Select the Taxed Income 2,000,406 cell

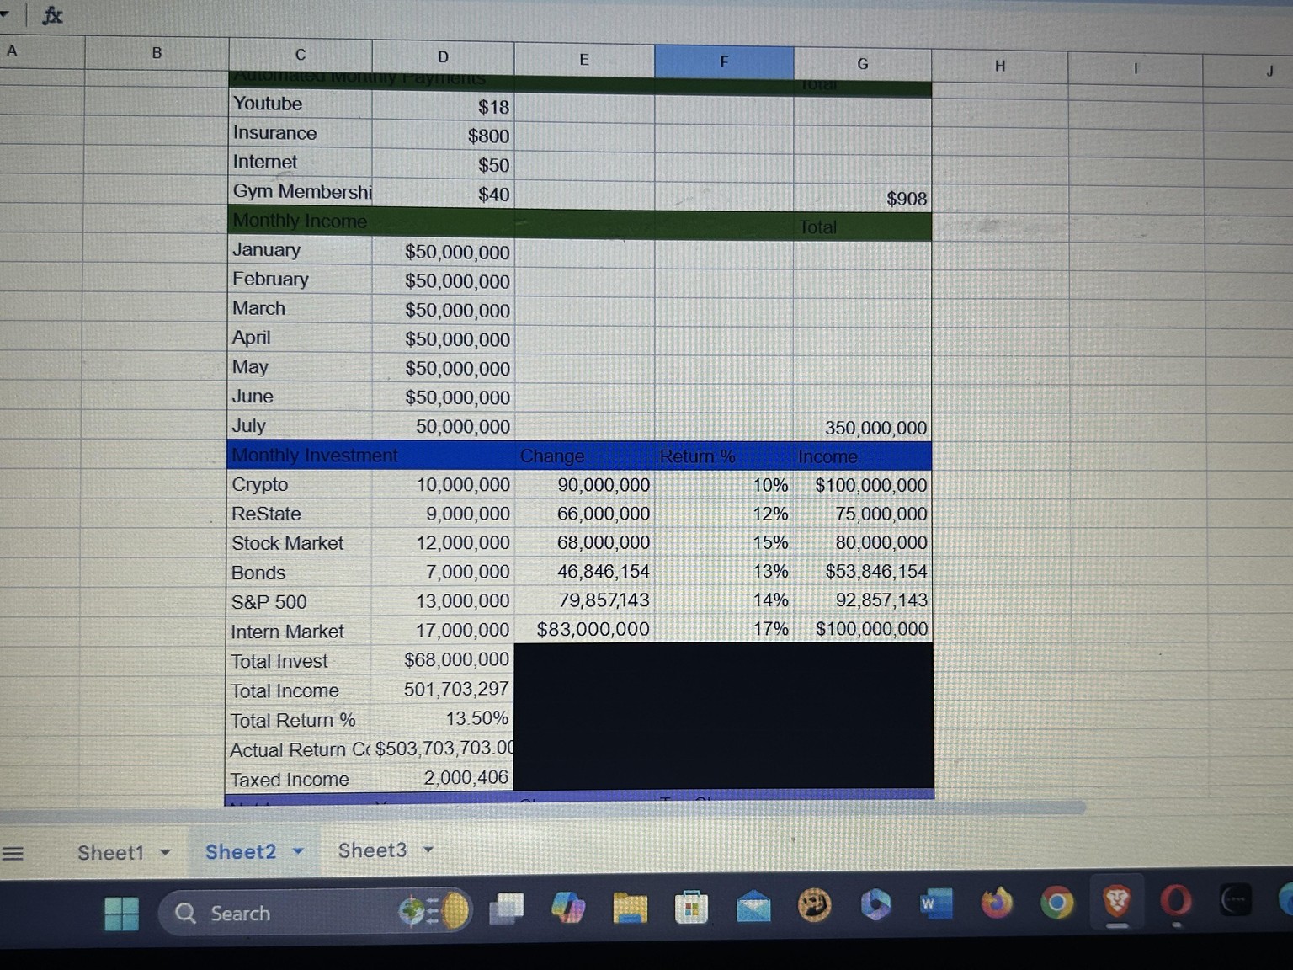click(x=444, y=778)
